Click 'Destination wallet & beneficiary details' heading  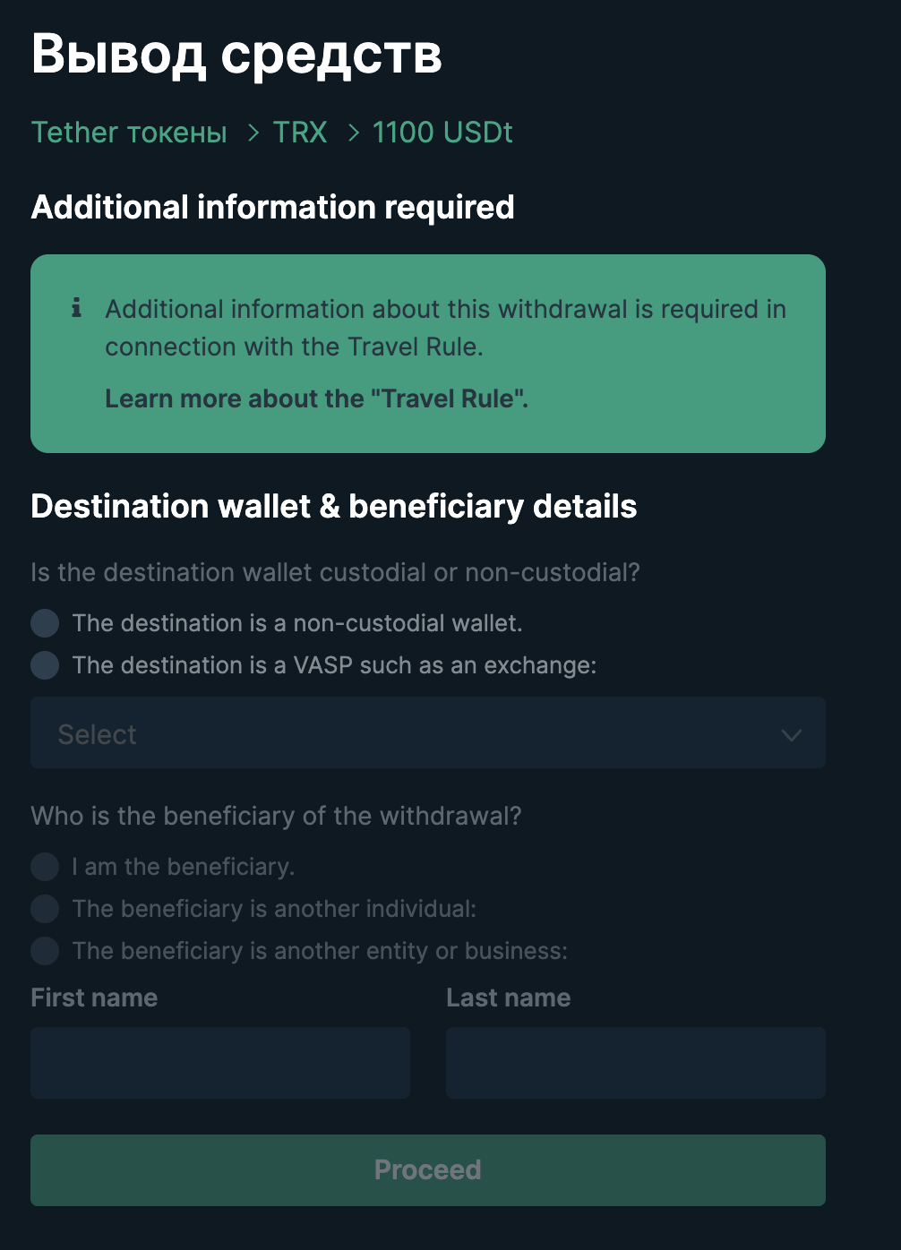(x=334, y=506)
